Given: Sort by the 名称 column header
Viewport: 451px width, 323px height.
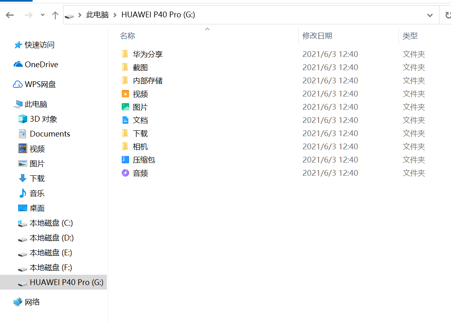Looking at the screenshot, I should tap(128, 35).
